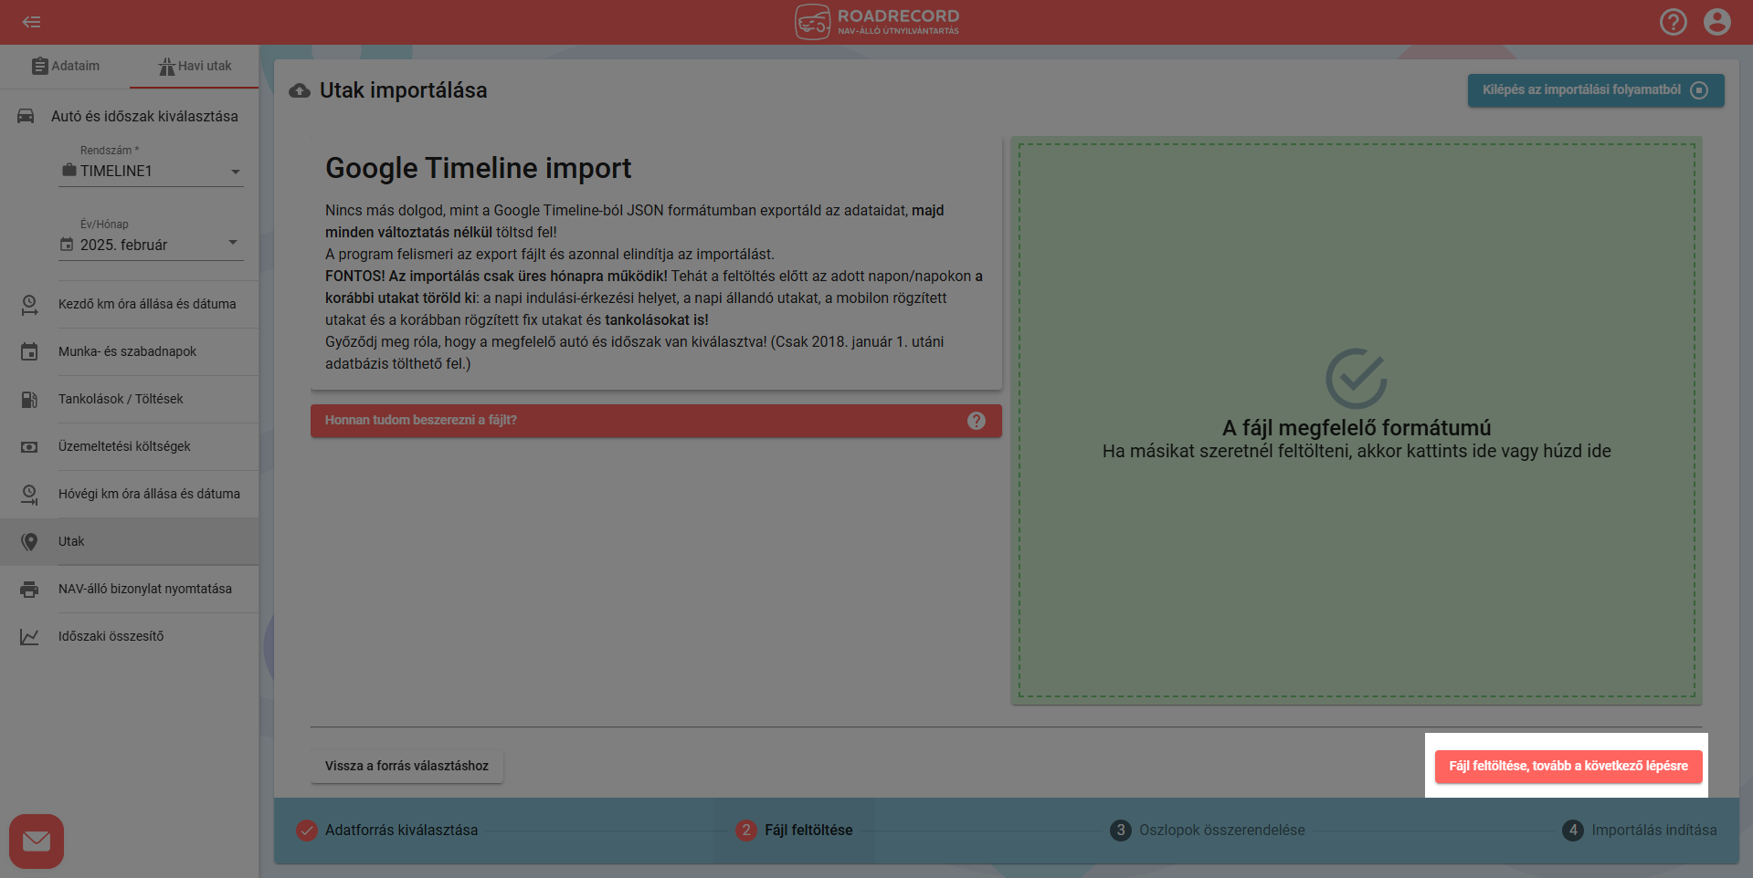Open Üzemeltetési költségek menu item
Image resolution: width=1753 pixels, height=878 pixels.
130,446
